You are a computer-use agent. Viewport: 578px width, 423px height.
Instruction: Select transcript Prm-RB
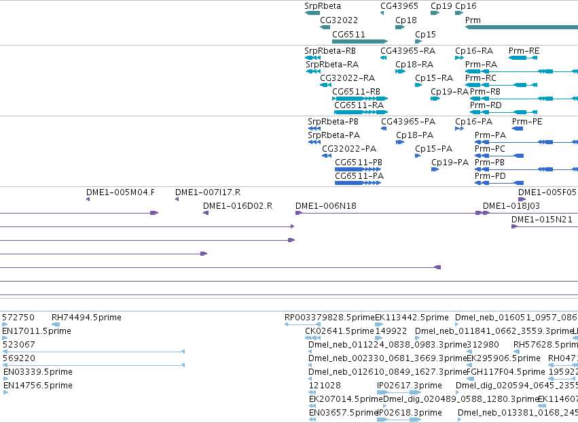524,99
